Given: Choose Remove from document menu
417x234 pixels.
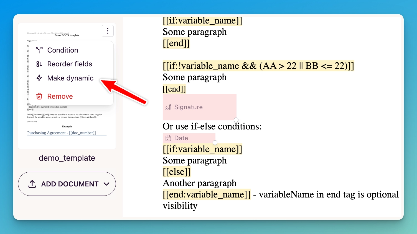Looking at the screenshot, I should pos(60,96).
